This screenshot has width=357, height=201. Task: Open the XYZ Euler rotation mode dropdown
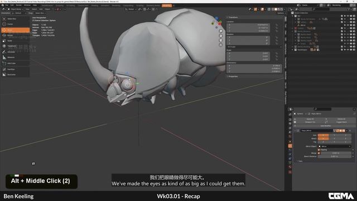254,47
